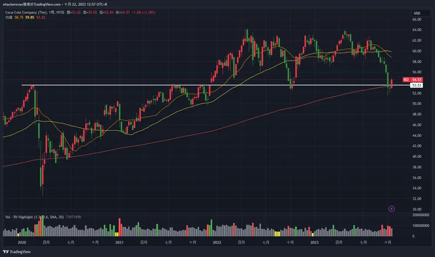435x257 pixels.
Task: Click the red 53.32 moving average value
Action: 41,17
